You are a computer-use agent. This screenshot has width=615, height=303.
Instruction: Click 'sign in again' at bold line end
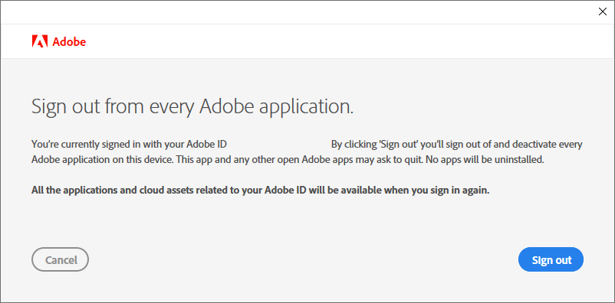pyautogui.click(x=462, y=191)
